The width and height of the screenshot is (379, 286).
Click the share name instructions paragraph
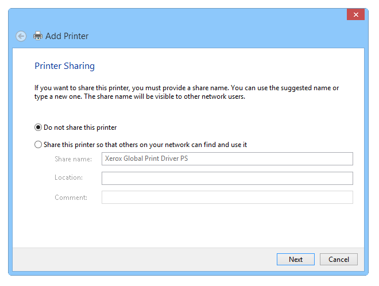point(187,92)
